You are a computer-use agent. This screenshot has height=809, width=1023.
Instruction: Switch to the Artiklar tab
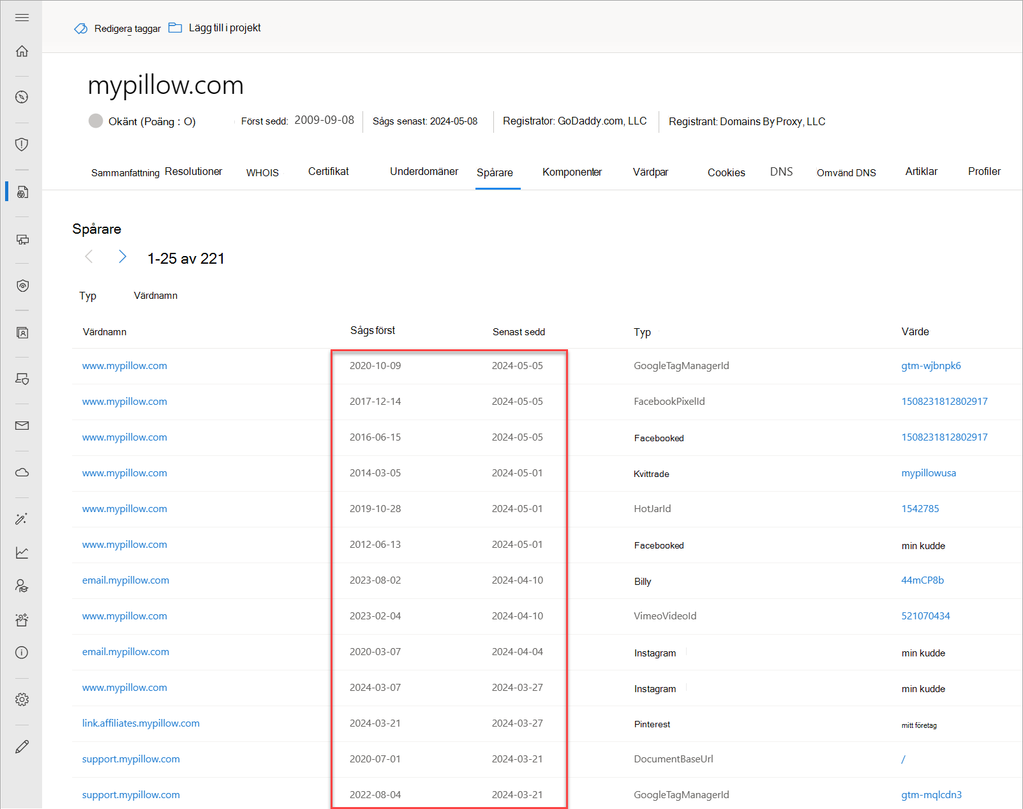click(922, 171)
